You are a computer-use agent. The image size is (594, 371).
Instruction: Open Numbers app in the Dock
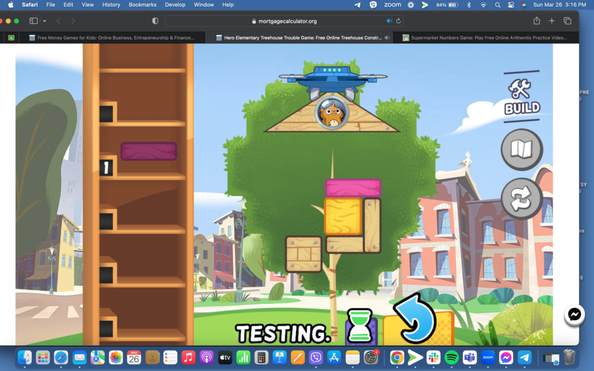click(243, 357)
